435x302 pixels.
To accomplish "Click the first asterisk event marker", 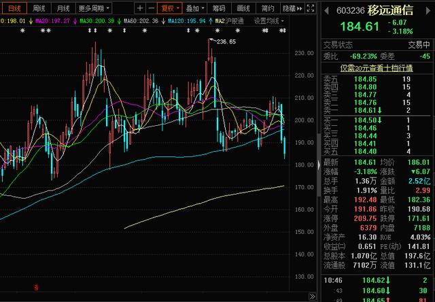I will [x=22, y=31].
